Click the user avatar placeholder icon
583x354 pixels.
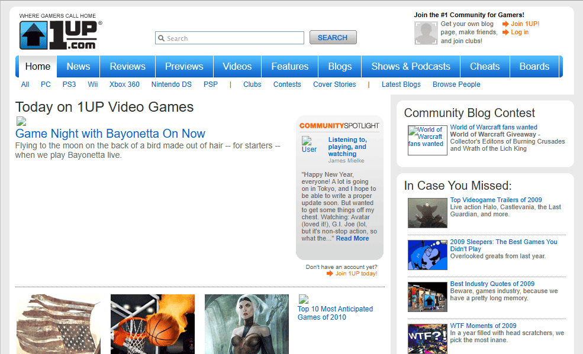click(x=426, y=33)
